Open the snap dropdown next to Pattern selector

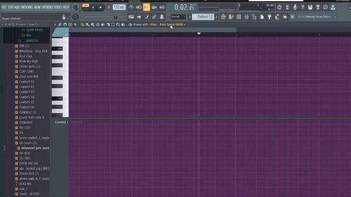178,17
